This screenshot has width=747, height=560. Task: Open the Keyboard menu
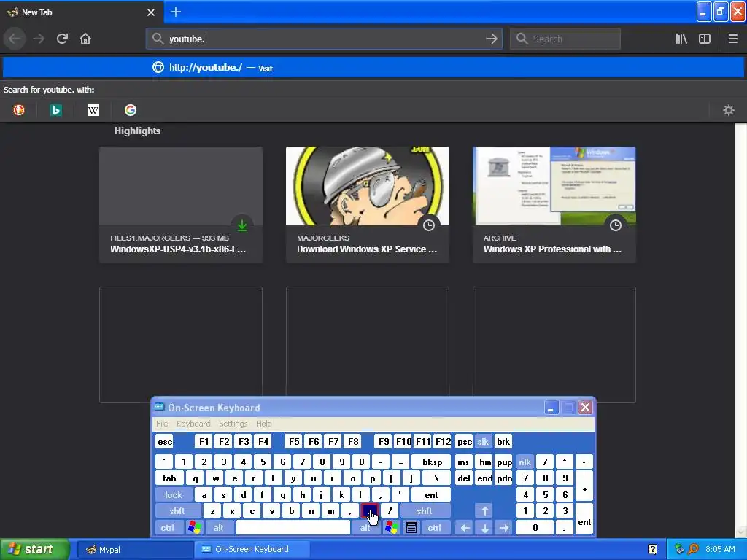(193, 424)
